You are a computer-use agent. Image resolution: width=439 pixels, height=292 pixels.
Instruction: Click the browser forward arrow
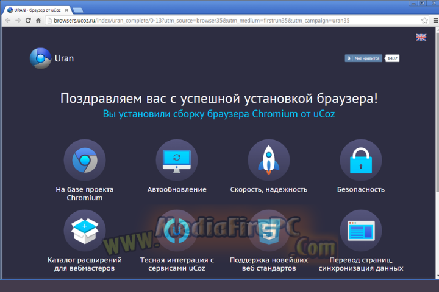click(18, 21)
